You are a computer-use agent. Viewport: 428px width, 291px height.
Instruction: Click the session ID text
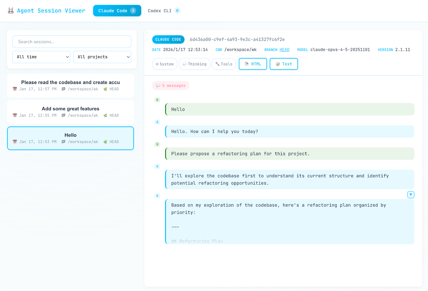pos(237,39)
